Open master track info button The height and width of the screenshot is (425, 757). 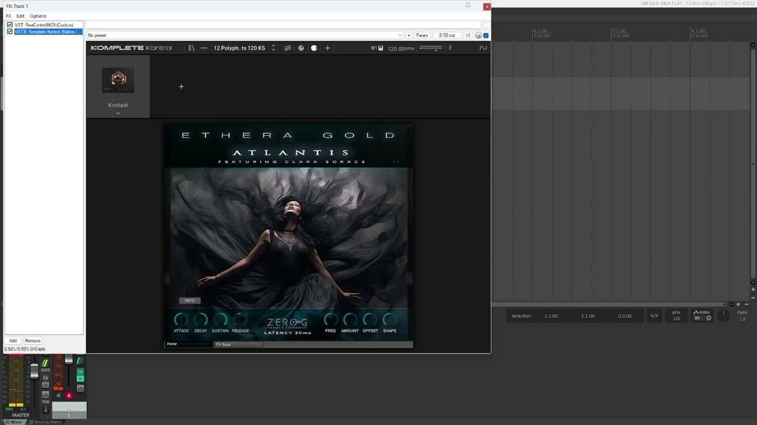click(46, 410)
